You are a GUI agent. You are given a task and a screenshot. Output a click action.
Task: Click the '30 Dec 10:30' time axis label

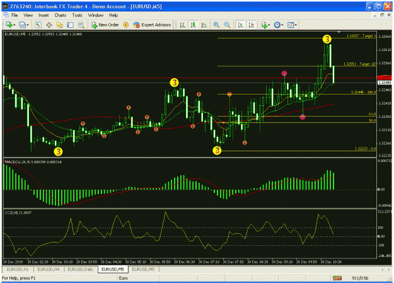(x=331, y=262)
